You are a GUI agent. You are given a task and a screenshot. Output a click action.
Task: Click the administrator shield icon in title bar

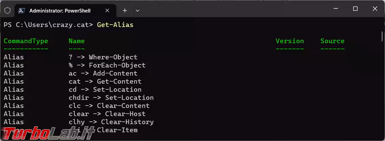[x=7, y=10]
